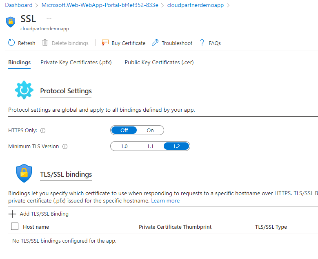Screen dimensions: 318x259
Task: Follow the Learn more link
Action: coord(165,201)
